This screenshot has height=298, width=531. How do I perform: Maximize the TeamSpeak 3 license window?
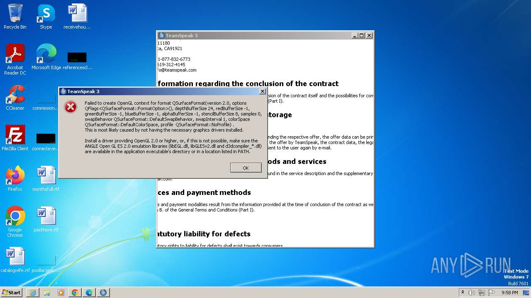361,36
